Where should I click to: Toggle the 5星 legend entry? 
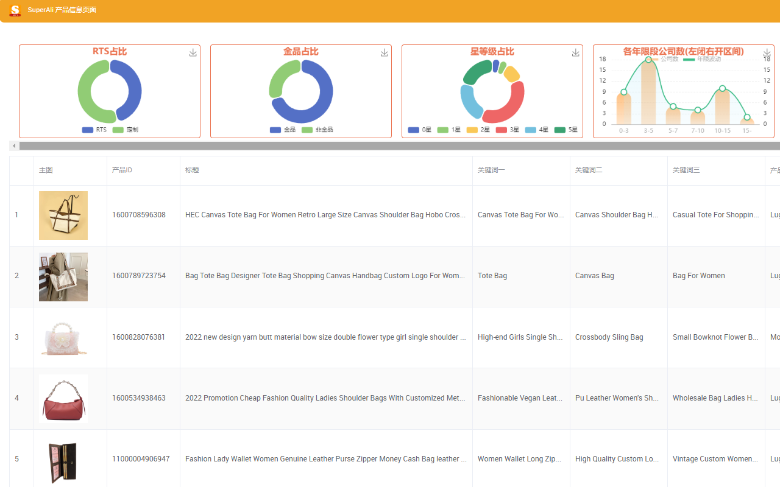(x=566, y=130)
